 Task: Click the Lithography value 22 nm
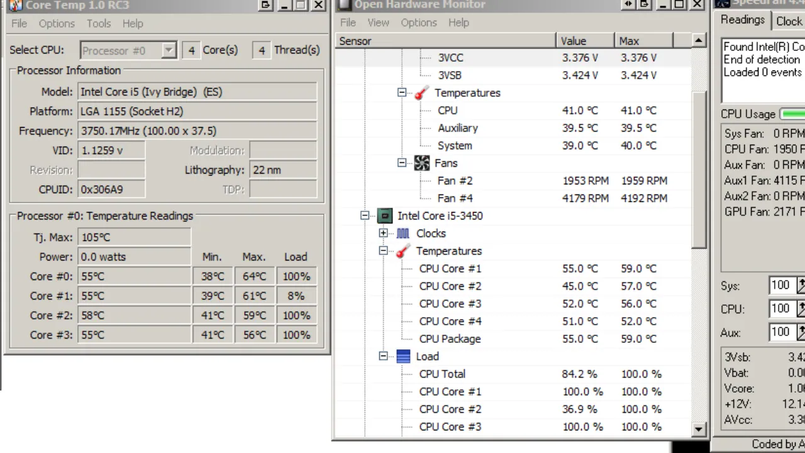283,170
